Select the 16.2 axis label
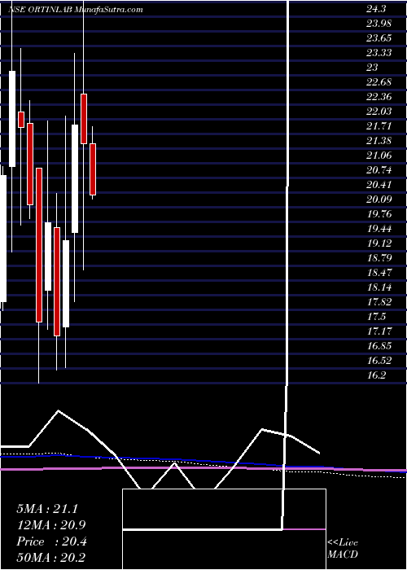407x570 pixels. point(376,375)
